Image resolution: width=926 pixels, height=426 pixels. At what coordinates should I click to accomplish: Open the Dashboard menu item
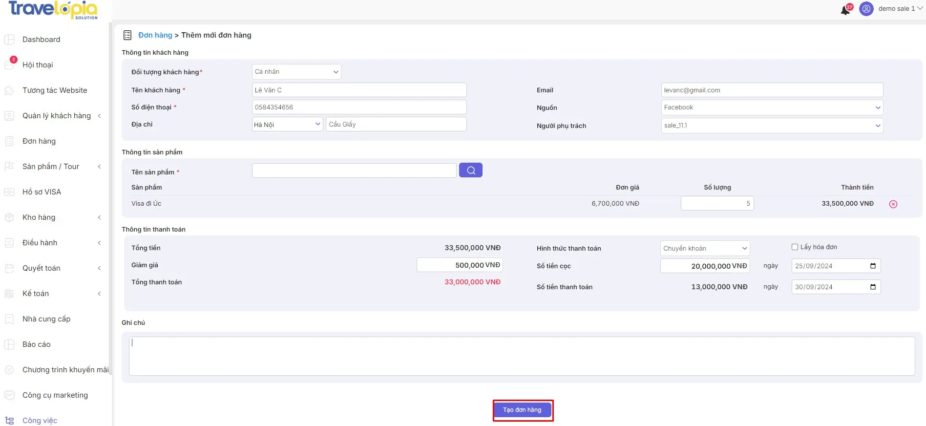coord(42,40)
